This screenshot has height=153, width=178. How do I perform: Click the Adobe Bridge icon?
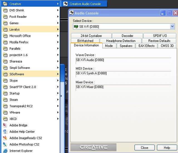(x=5, y=125)
